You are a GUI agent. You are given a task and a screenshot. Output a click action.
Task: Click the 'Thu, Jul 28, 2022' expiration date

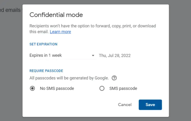point(115,56)
